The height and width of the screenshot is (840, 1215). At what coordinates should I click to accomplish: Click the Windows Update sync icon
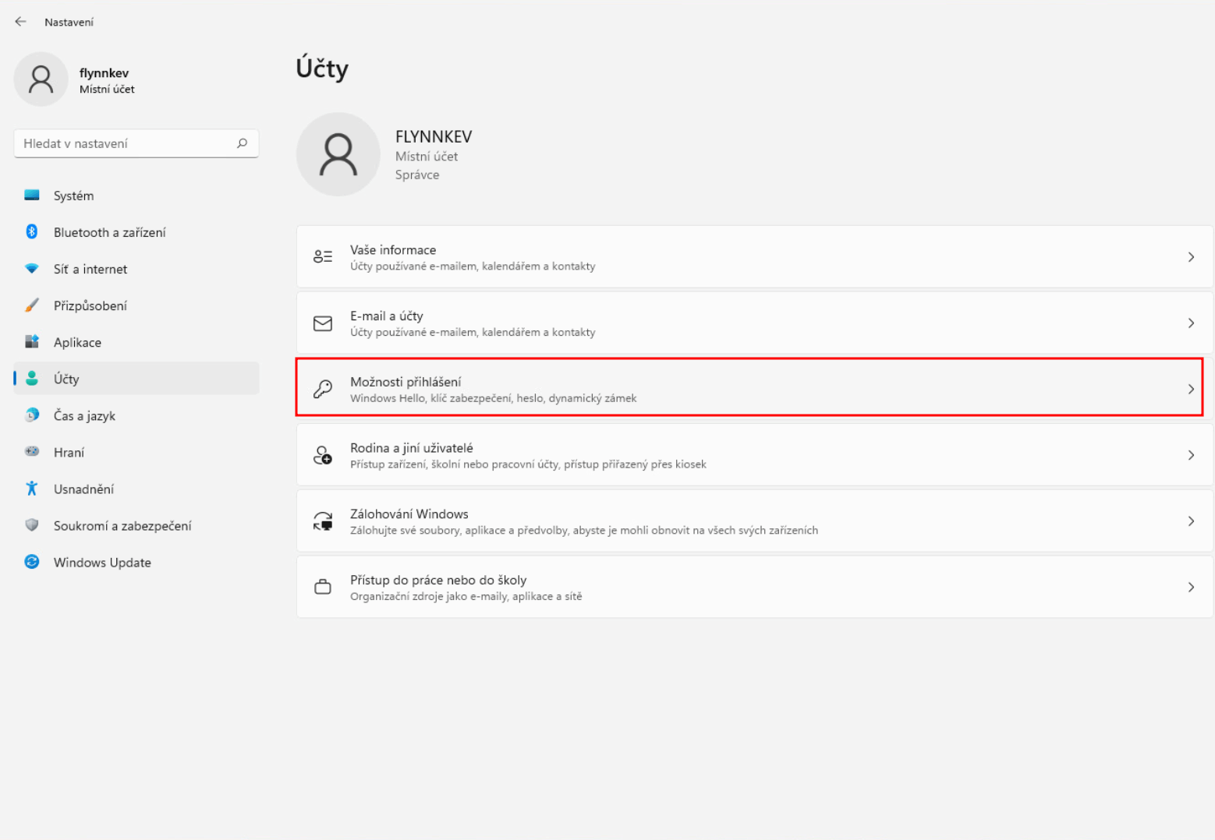point(32,562)
